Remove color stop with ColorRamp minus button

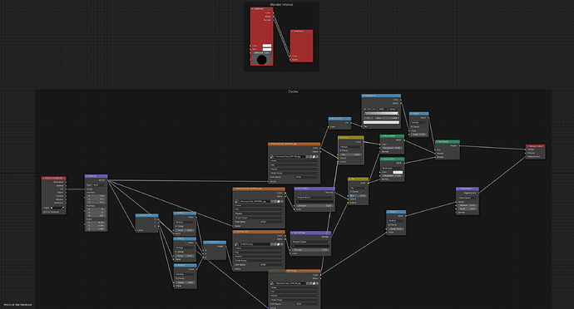point(369,109)
